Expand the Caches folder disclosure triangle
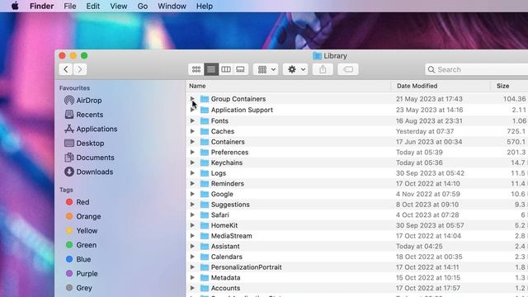This screenshot has width=528, height=297. point(192,131)
